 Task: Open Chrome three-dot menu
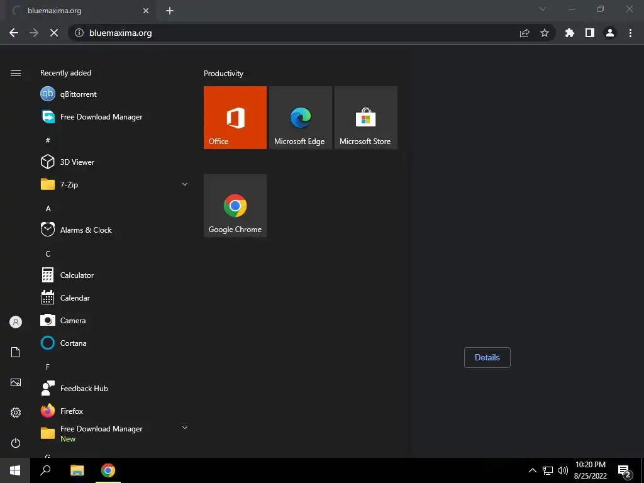pyautogui.click(x=630, y=33)
